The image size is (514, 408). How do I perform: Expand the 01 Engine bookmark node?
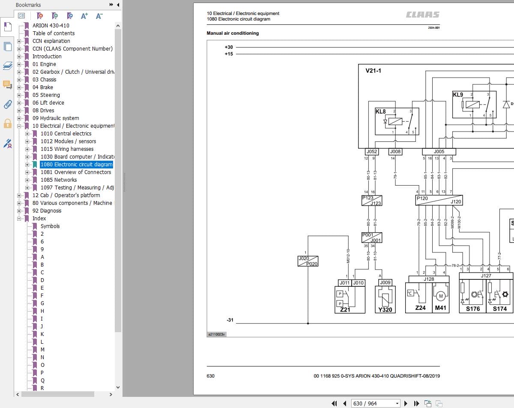click(19, 64)
